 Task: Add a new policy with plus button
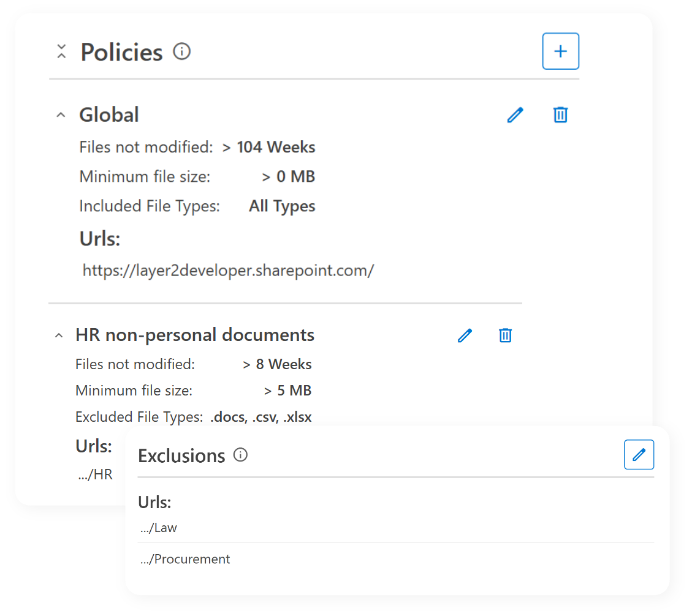pos(560,51)
